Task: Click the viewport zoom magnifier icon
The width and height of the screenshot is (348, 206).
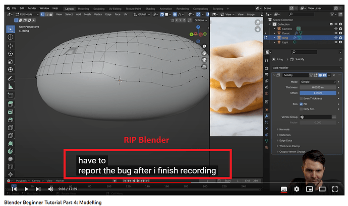Action: (204, 46)
